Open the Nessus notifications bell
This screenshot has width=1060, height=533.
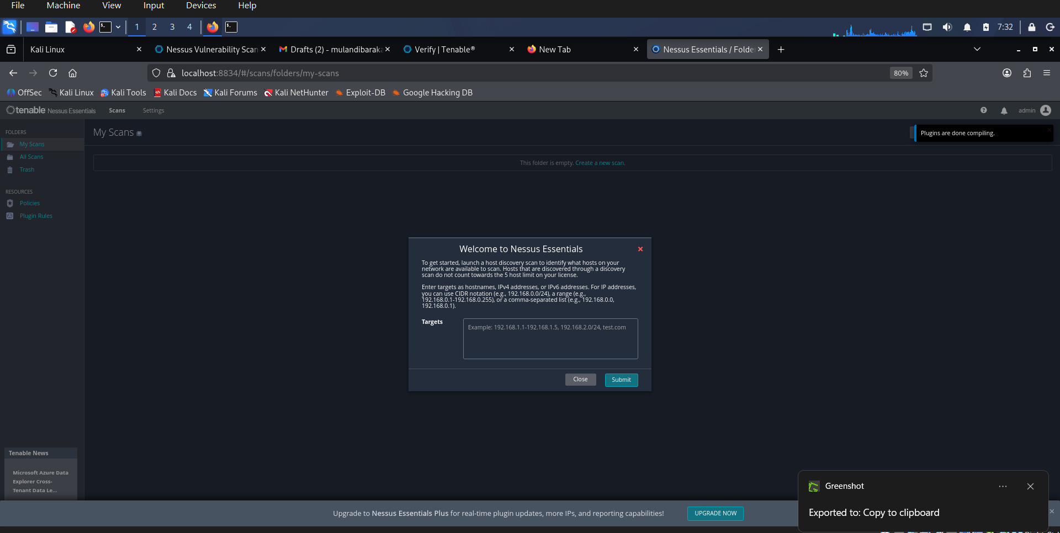click(x=1004, y=111)
